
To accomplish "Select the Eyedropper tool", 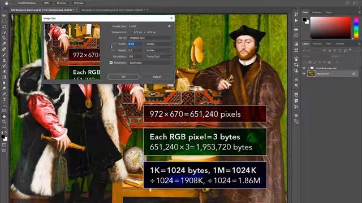I will pyautogui.click(x=4, y=43).
